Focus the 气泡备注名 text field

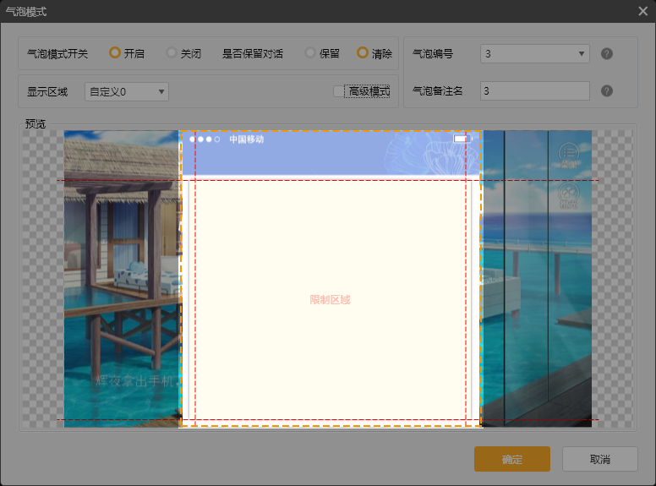[x=534, y=91]
